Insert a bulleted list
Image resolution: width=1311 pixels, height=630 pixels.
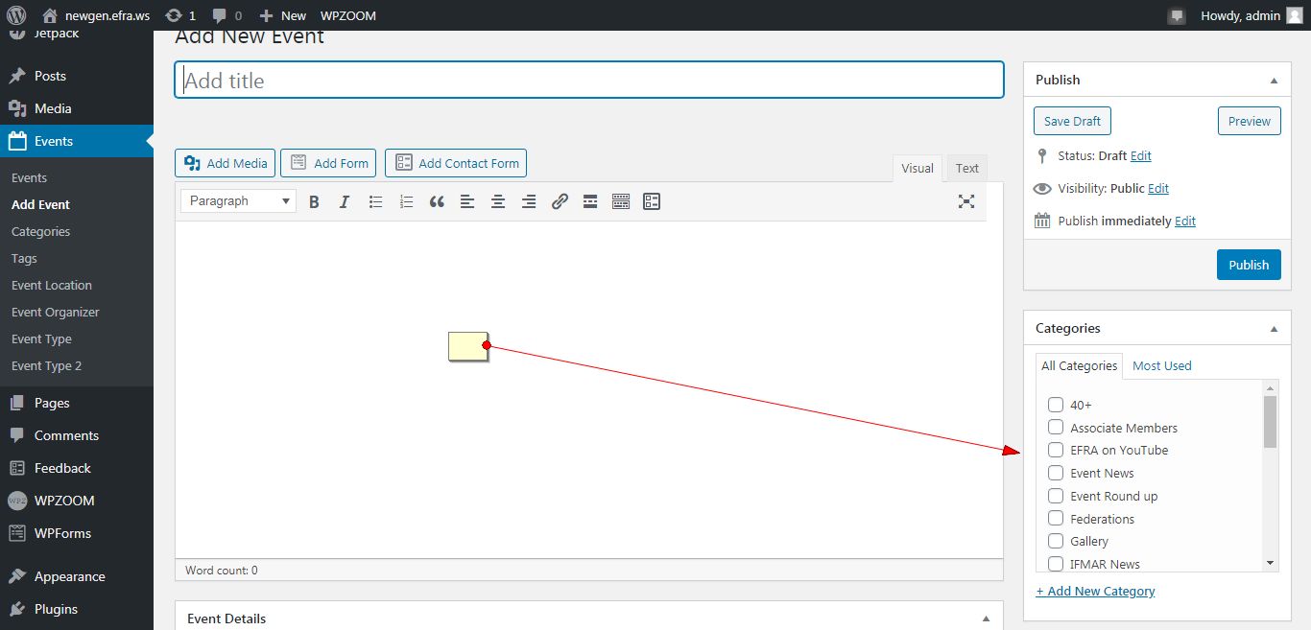tap(375, 201)
